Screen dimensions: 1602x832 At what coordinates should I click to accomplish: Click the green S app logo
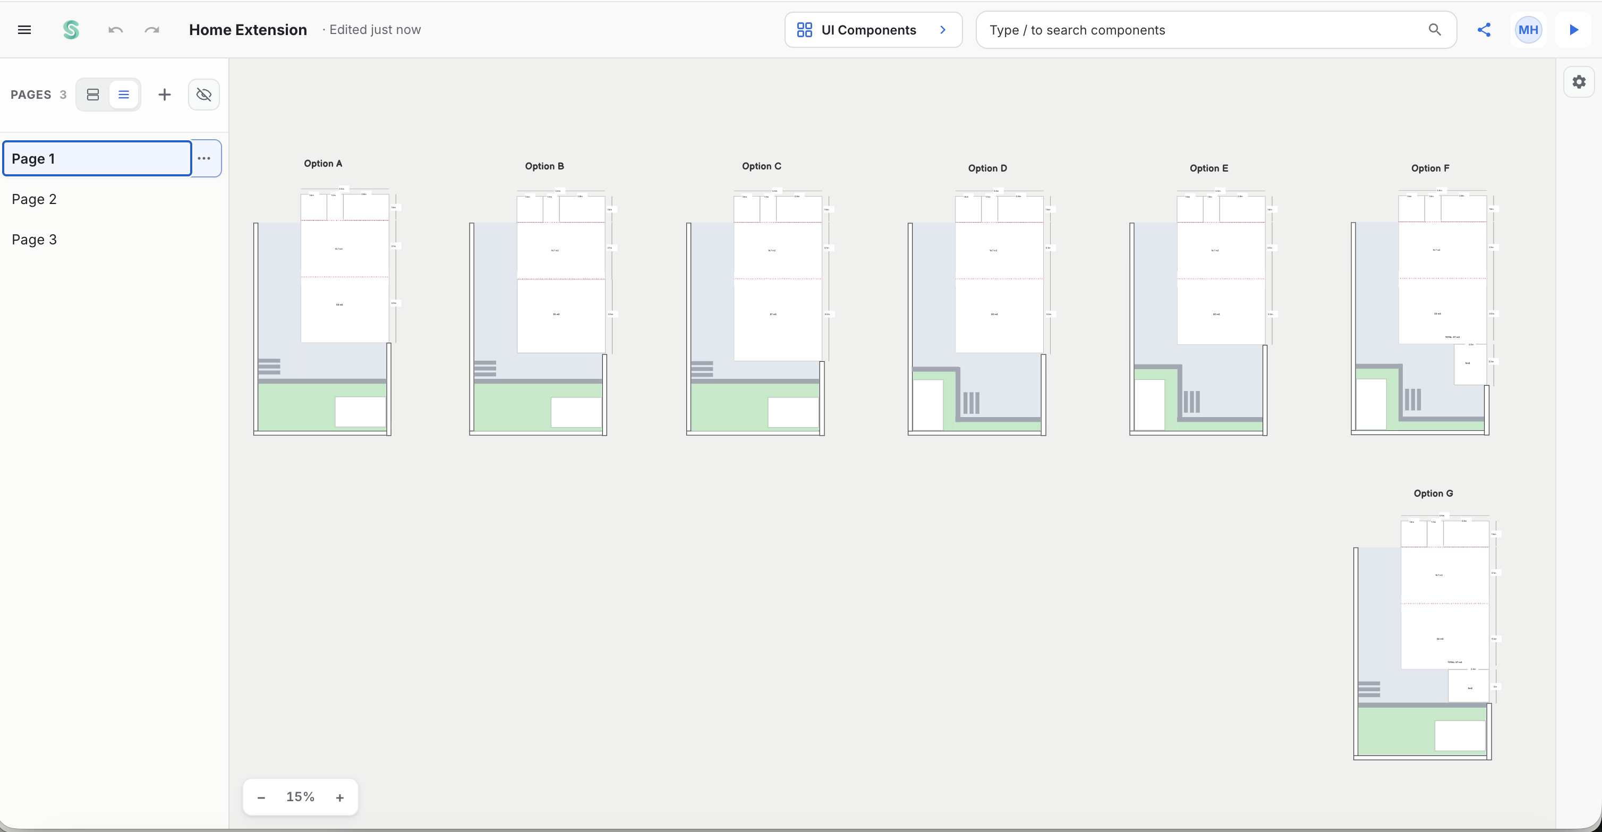pyautogui.click(x=71, y=30)
